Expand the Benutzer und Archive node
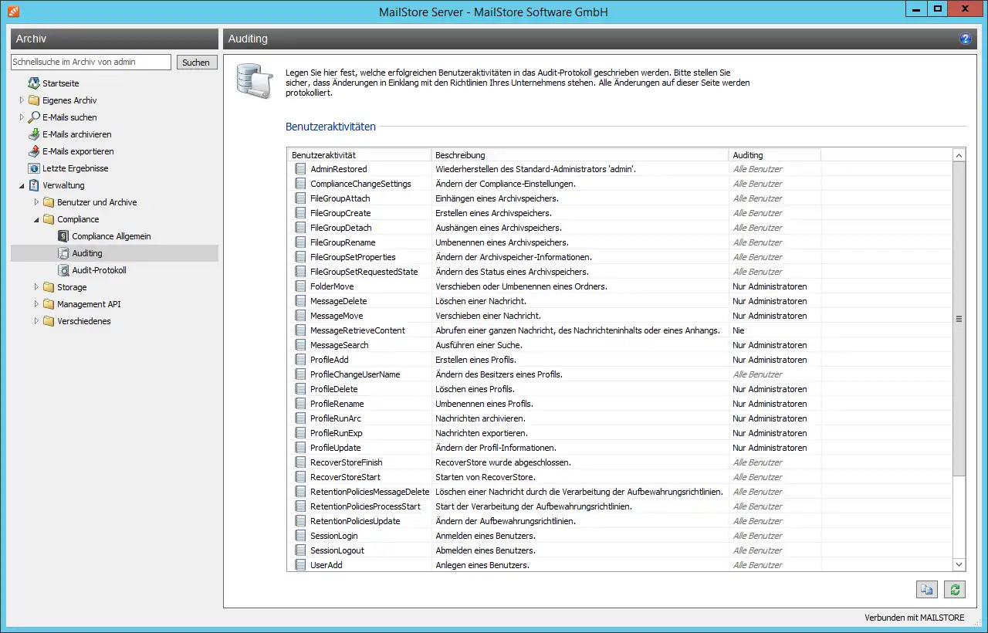The height and width of the screenshot is (633, 988). click(36, 202)
